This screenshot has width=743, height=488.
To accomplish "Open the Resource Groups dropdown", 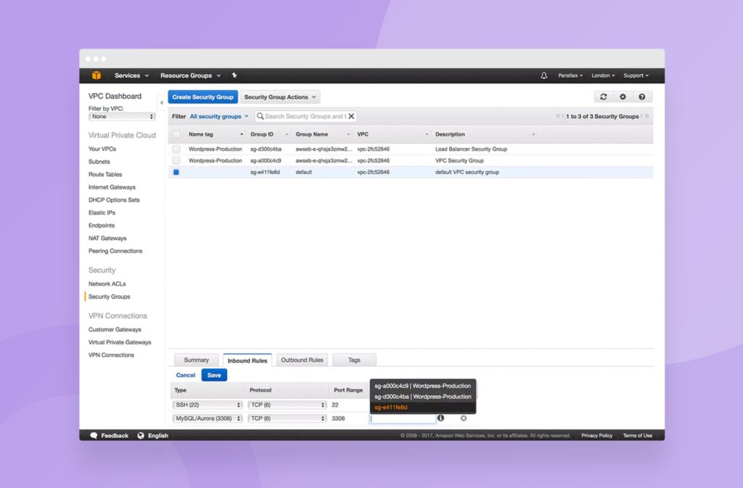I will coord(190,75).
